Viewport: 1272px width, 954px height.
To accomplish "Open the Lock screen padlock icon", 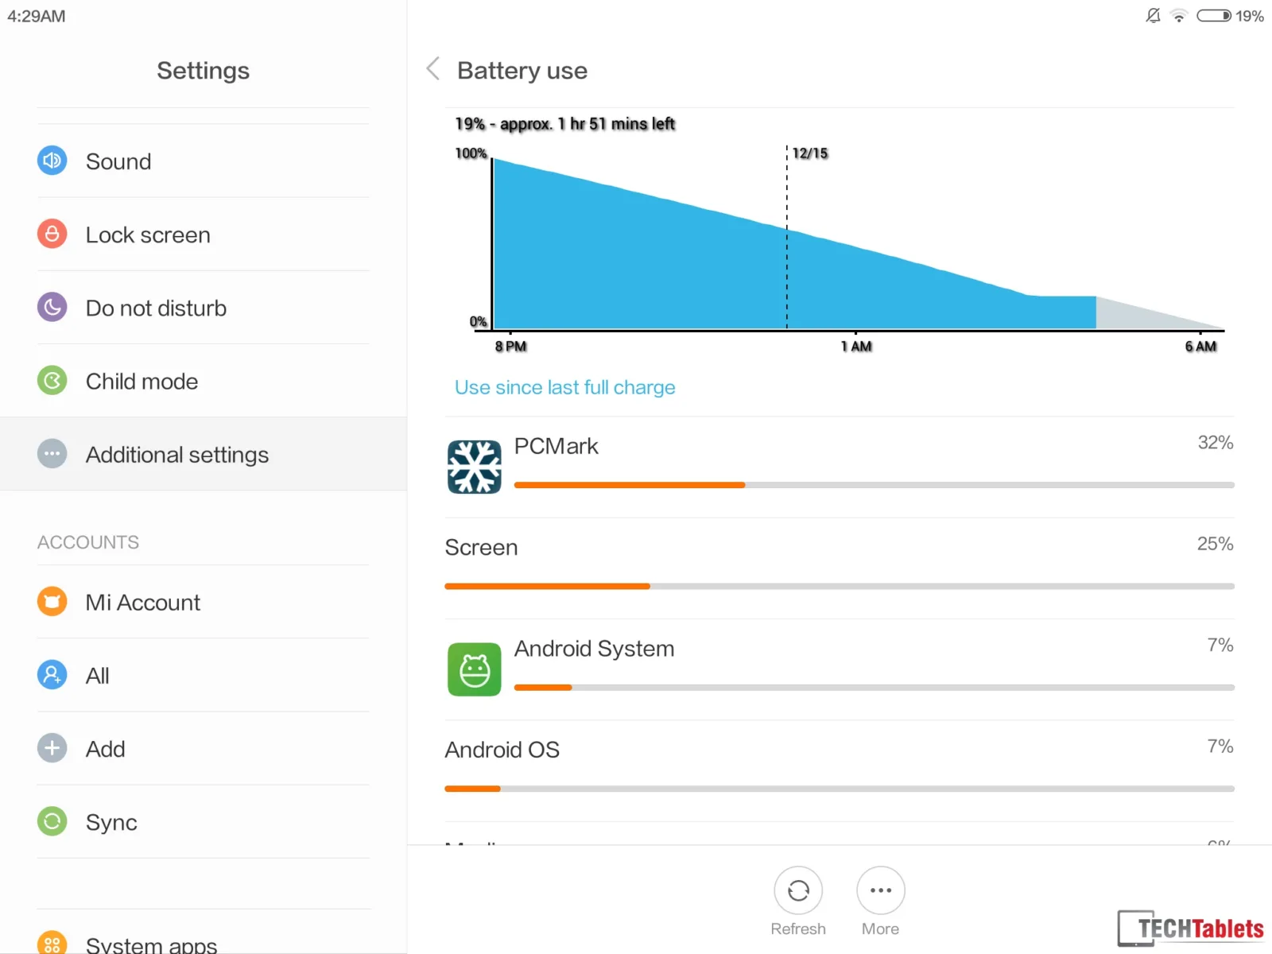I will [x=52, y=234].
